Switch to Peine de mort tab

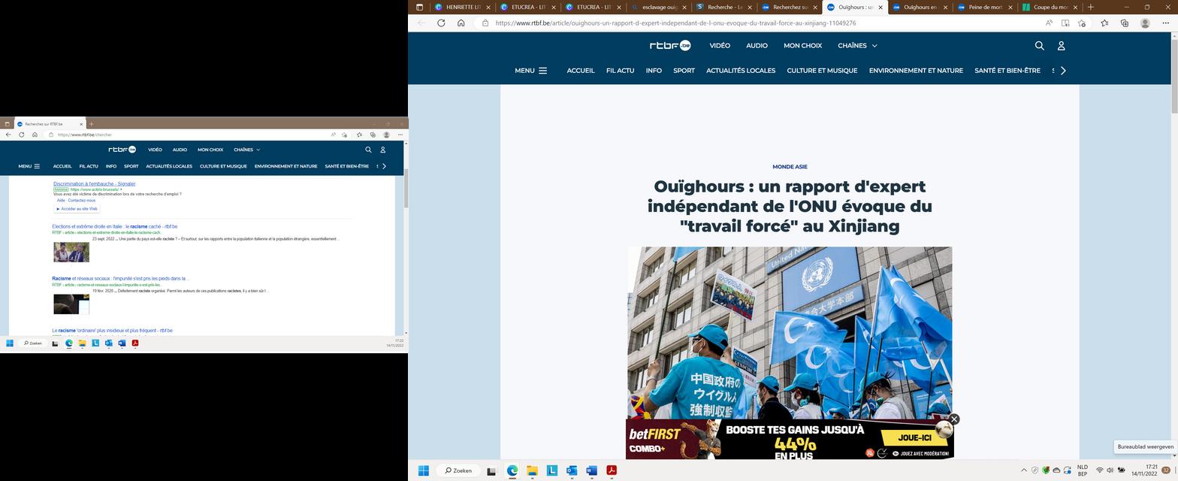[x=984, y=8]
